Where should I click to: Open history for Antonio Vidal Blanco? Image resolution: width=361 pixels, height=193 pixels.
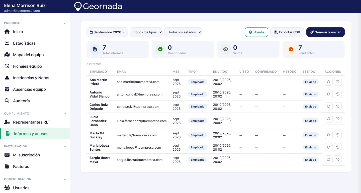pos(338,94)
